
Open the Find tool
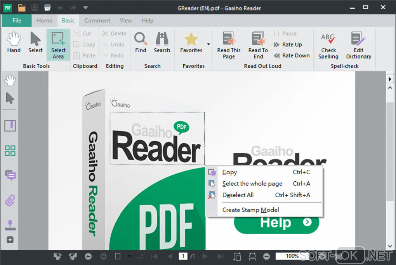click(x=141, y=42)
